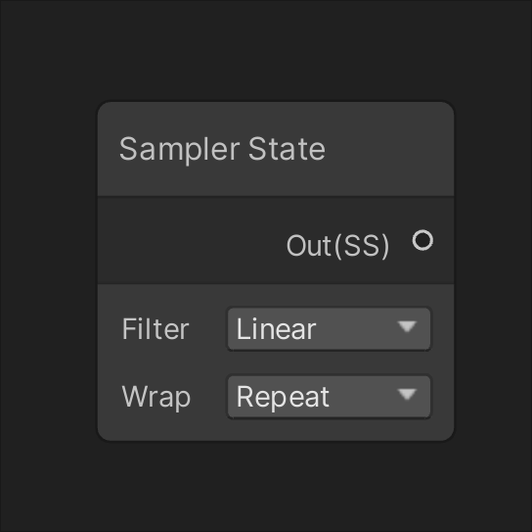The height and width of the screenshot is (532, 532).
Task: Click the Filter label
Action: tap(155, 329)
